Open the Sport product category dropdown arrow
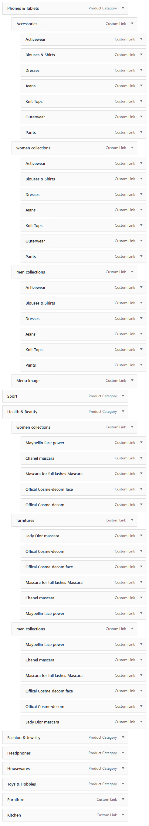The image size is (149, 826). pos(123,396)
